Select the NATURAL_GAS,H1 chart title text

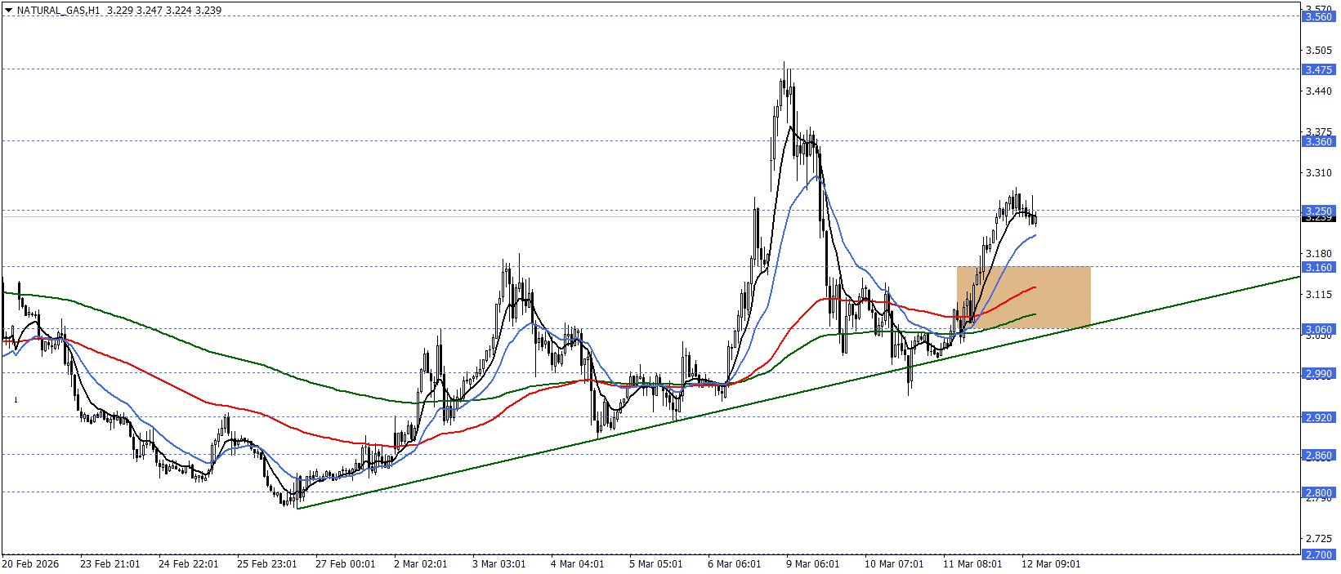point(59,11)
